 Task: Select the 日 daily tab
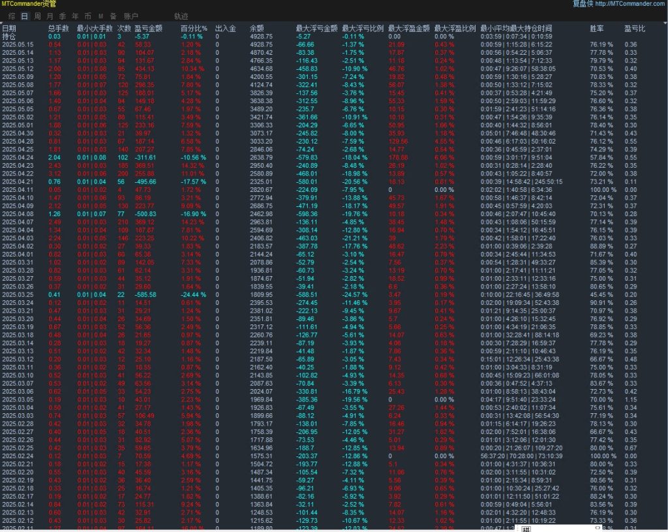(24, 15)
